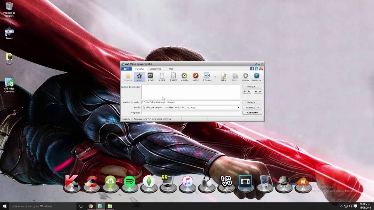Launch iTunes from the dock
374x210 pixels.
[x=188, y=184]
